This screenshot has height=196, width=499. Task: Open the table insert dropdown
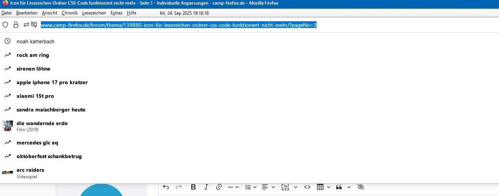(x=324, y=187)
